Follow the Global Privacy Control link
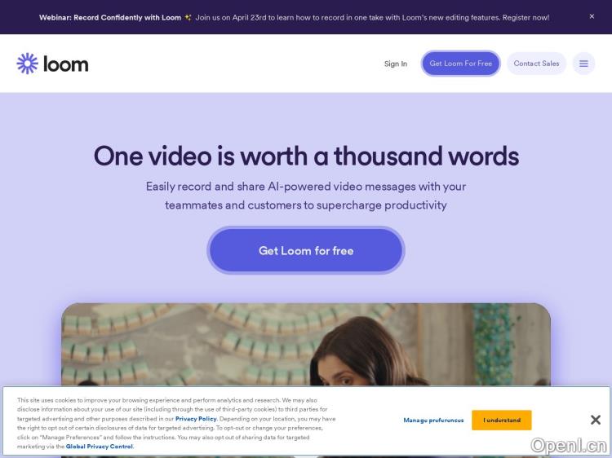This screenshot has width=612, height=458. (99, 447)
